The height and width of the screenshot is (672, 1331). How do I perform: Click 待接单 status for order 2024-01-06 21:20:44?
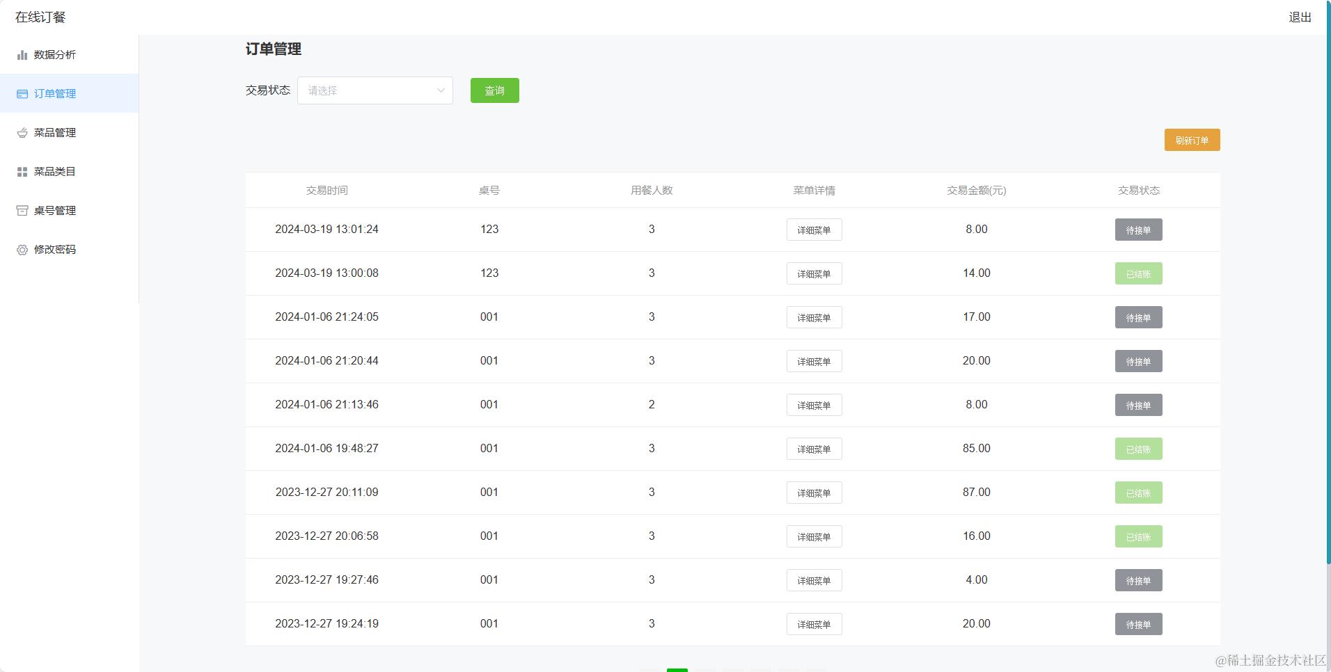(x=1138, y=361)
